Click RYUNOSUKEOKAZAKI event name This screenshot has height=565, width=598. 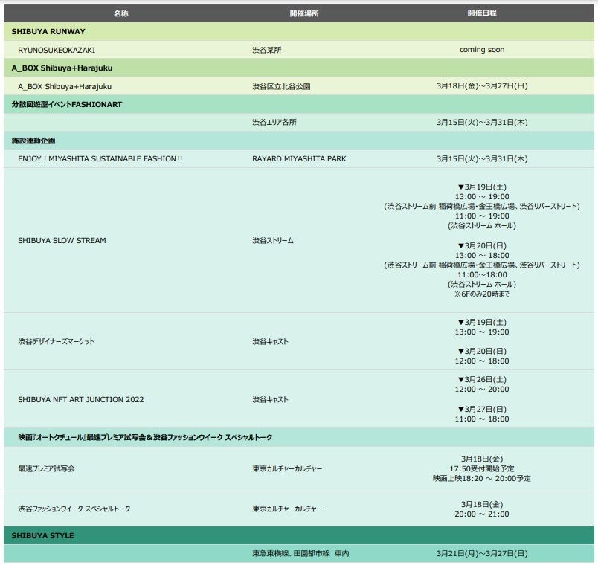coord(57,50)
